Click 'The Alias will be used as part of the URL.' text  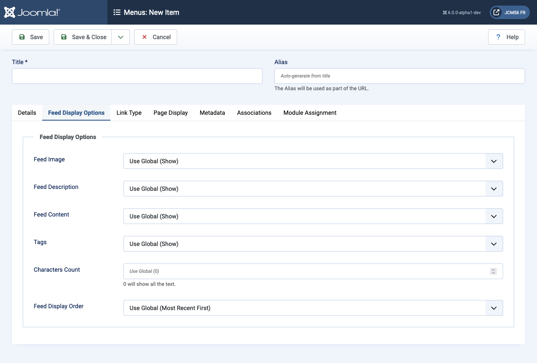pyautogui.click(x=321, y=88)
